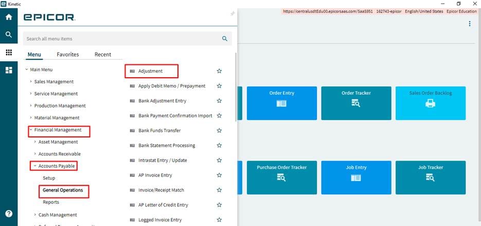Pin the menu panel with pushpin icon

[233, 13]
